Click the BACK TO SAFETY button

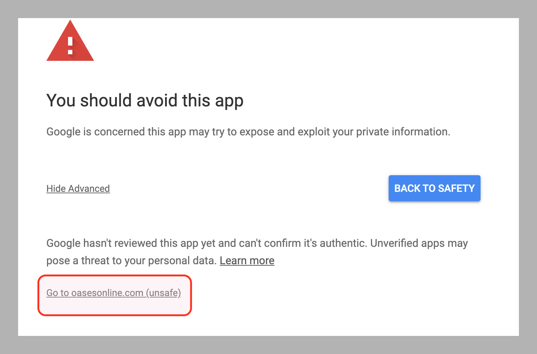434,188
